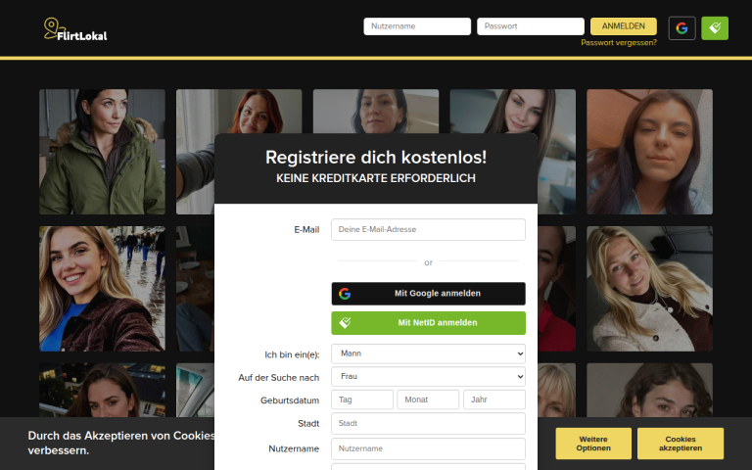Screen dimensions: 752x470
Task: Open photo of woman in green parka
Action: coord(102,152)
